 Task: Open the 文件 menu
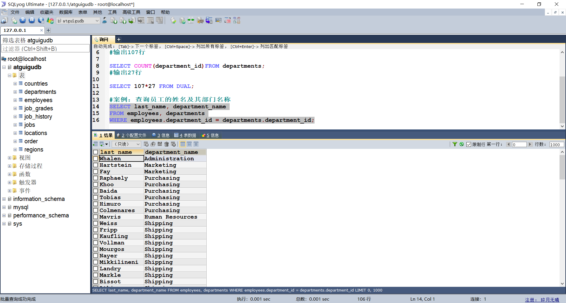click(15, 12)
